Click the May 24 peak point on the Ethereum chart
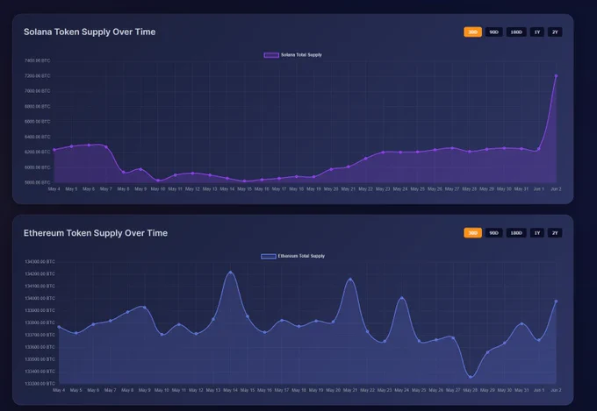Image resolution: width=597 pixels, height=411 pixels. click(x=402, y=298)
